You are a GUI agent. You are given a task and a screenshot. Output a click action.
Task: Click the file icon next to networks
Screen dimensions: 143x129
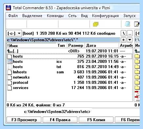[10, 77]
